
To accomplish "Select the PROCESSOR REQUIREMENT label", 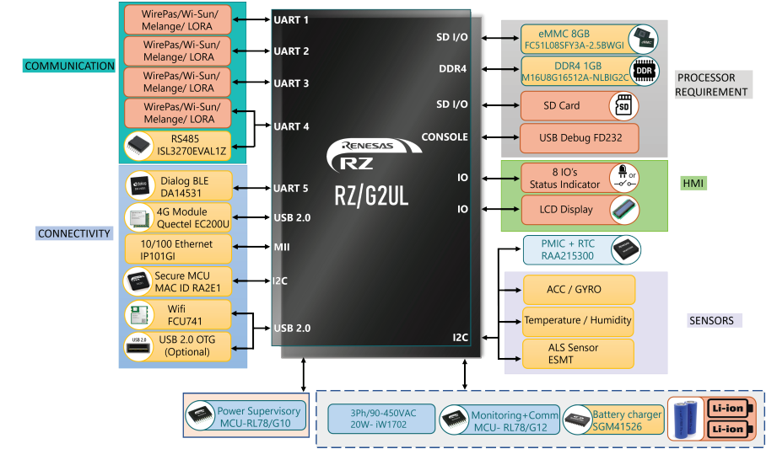I will click(x=713, y=84).
